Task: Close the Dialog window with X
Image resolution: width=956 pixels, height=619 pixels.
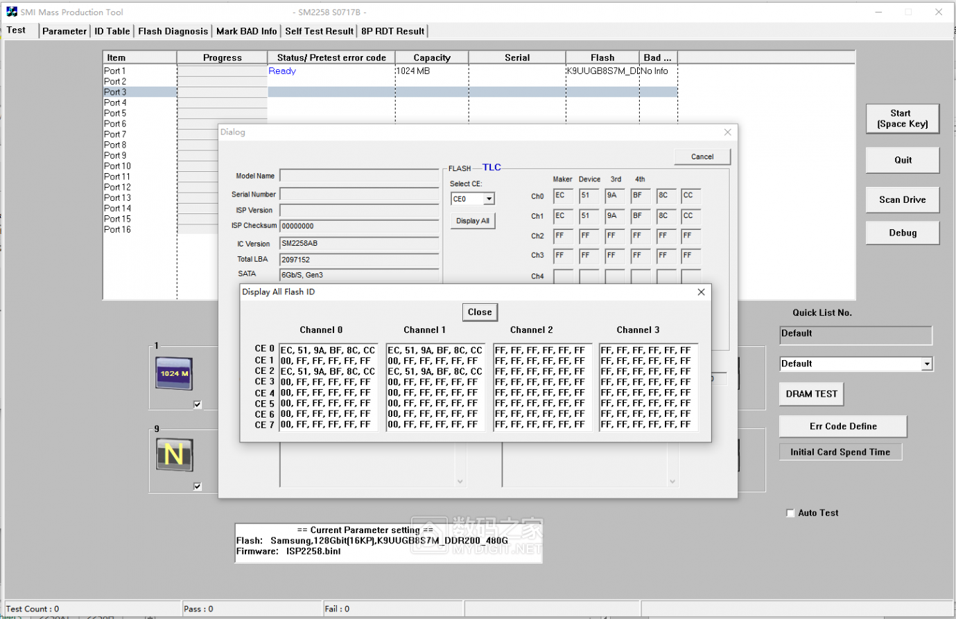Action: [727, 132]
